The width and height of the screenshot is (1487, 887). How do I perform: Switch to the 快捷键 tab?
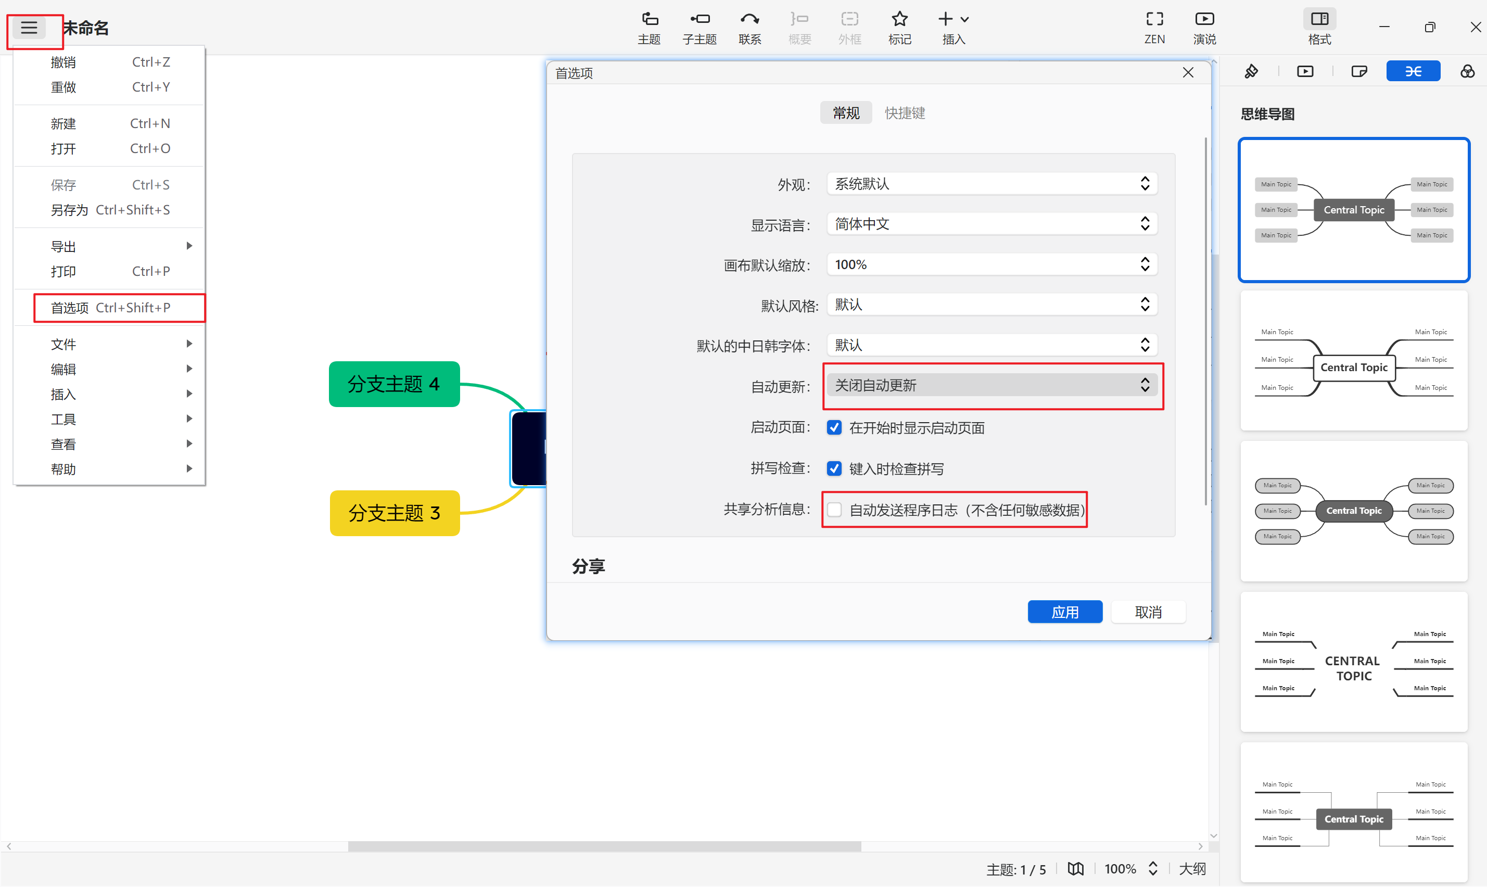pos(904,112)
